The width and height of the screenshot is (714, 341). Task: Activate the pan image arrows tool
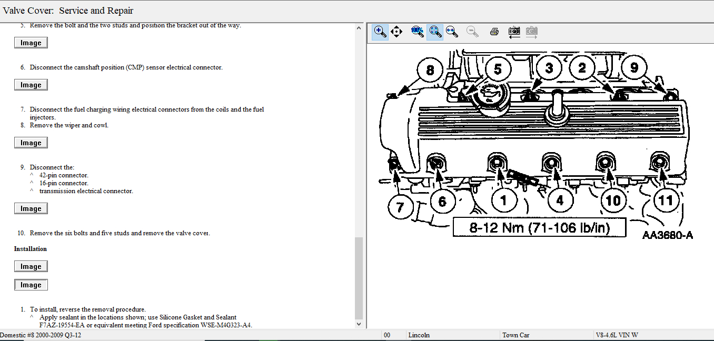(396, 32)
